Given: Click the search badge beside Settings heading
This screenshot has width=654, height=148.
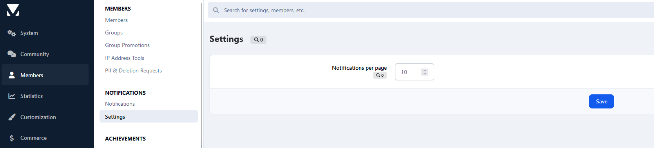Looking at the screenshot, I should point(258,40).
